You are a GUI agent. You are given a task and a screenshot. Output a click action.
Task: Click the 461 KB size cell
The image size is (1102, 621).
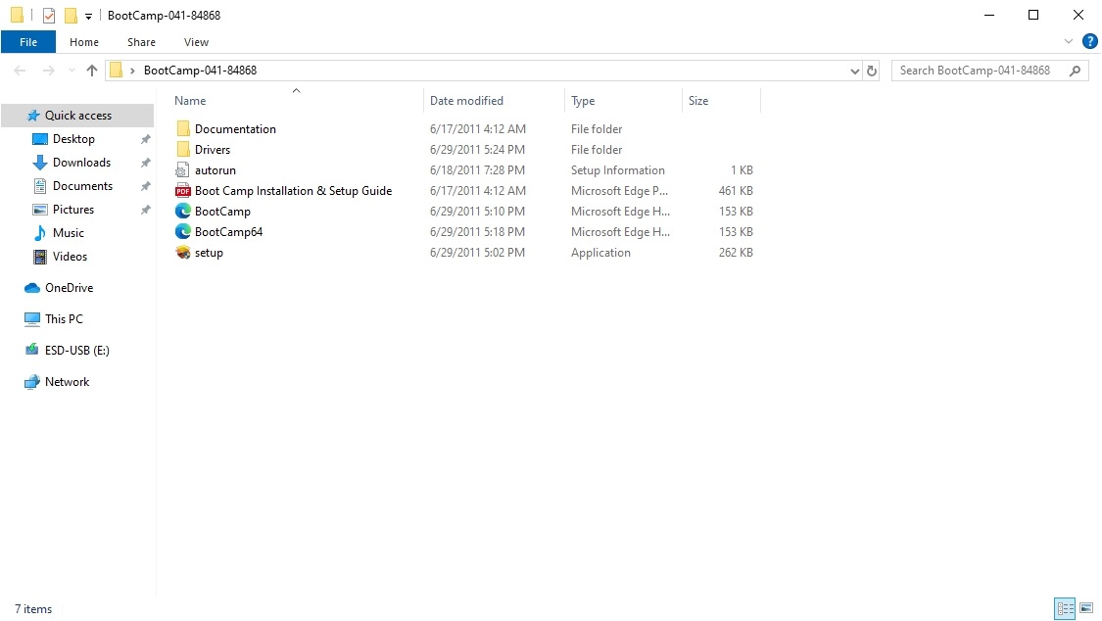(736, 190)
